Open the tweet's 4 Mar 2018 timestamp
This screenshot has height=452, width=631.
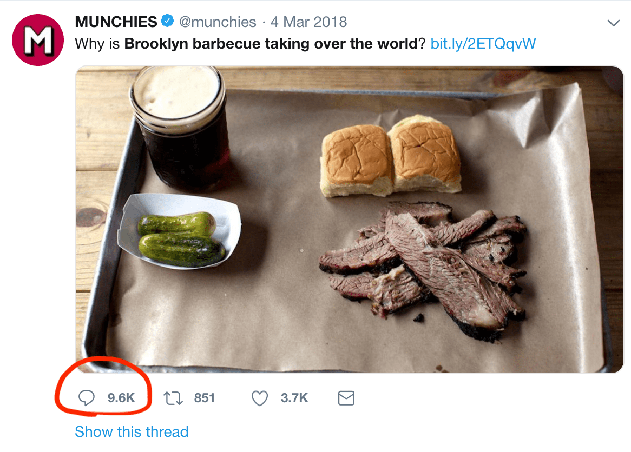point(308,22)
